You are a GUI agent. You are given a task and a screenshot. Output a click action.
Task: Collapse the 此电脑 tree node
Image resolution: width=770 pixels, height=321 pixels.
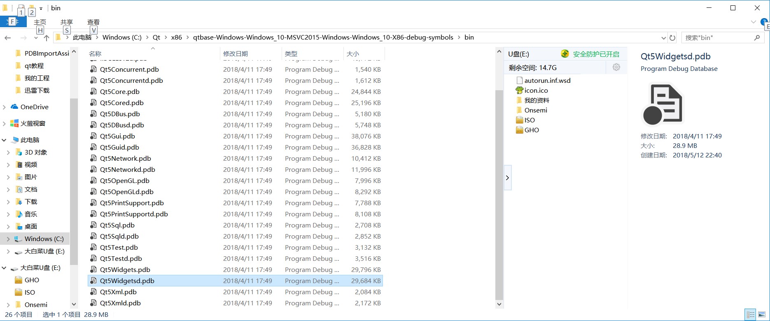tap(4, 140)
